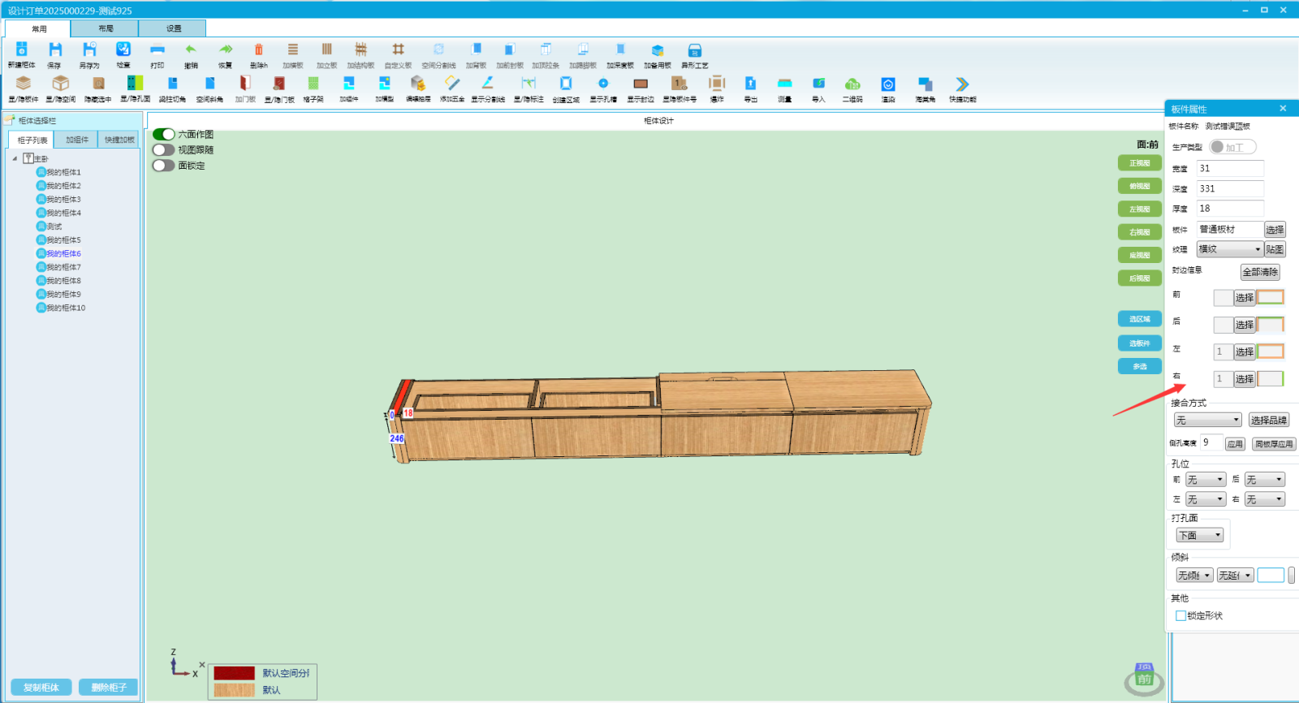The width and height of the screenshot is (1299, 703).
Task: Click the 撤销 (undo) arrow icon
Action: pos(191,50)
